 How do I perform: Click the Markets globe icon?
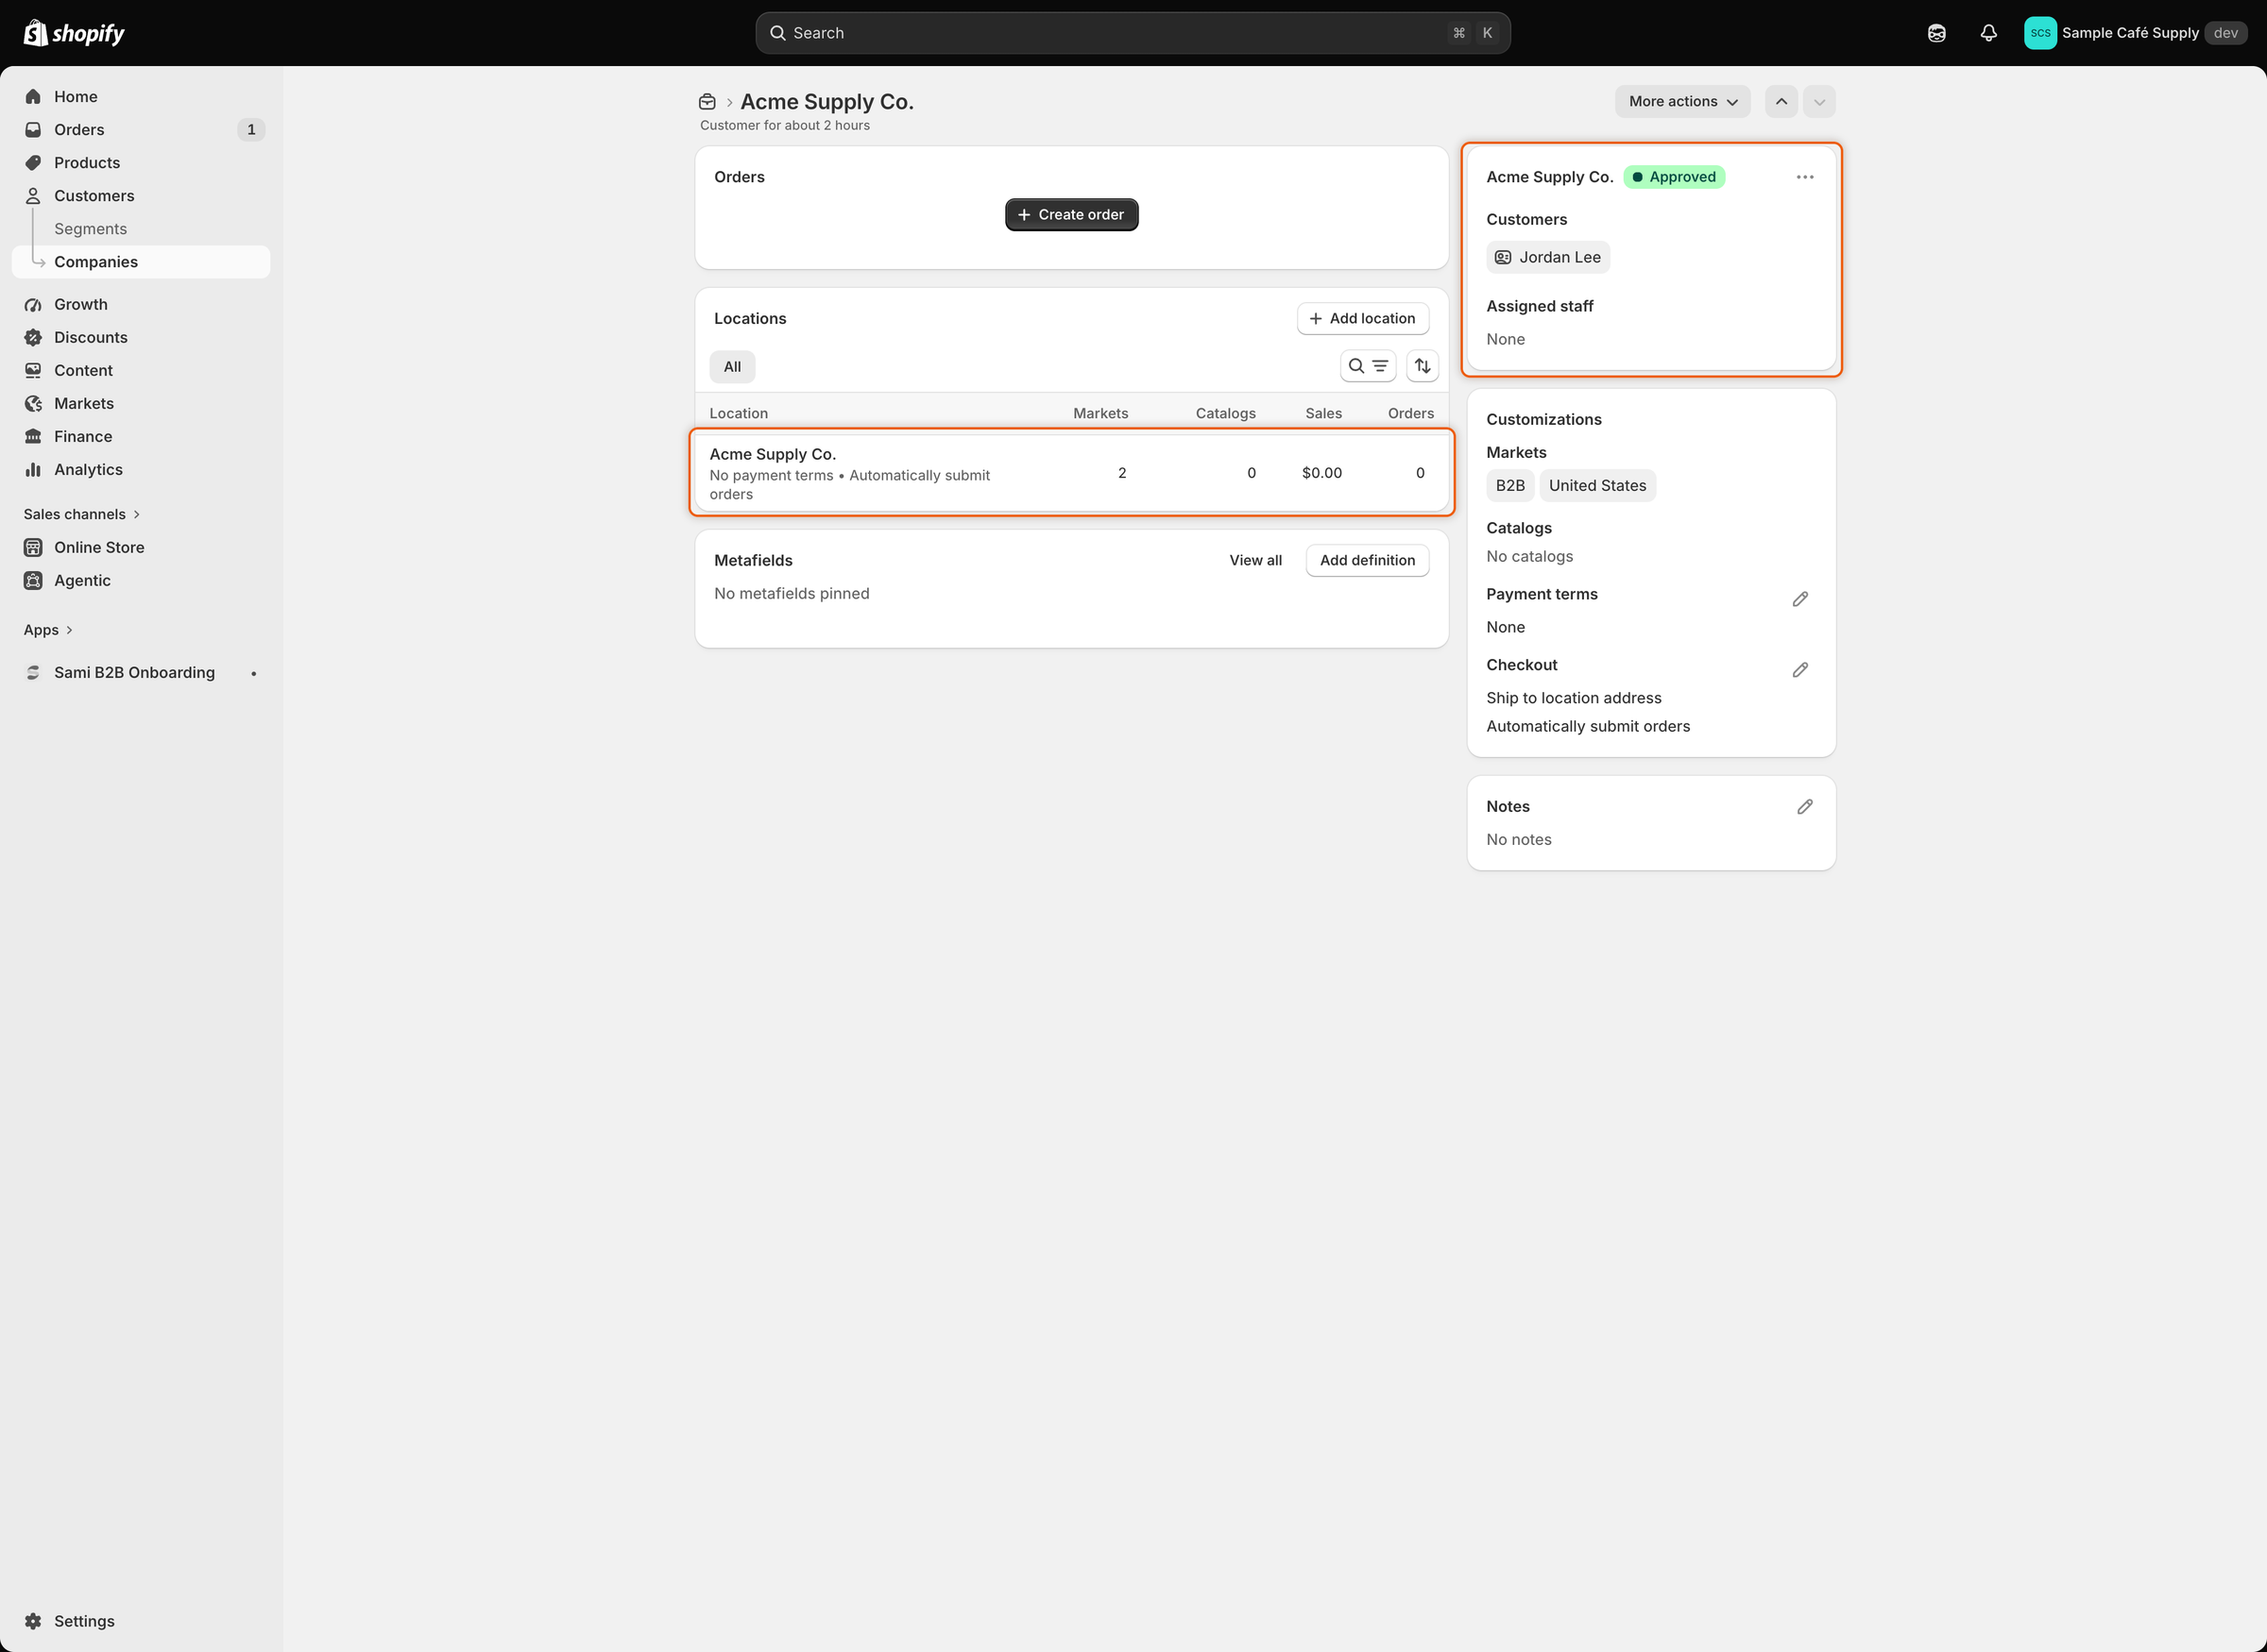coord(33,404)
